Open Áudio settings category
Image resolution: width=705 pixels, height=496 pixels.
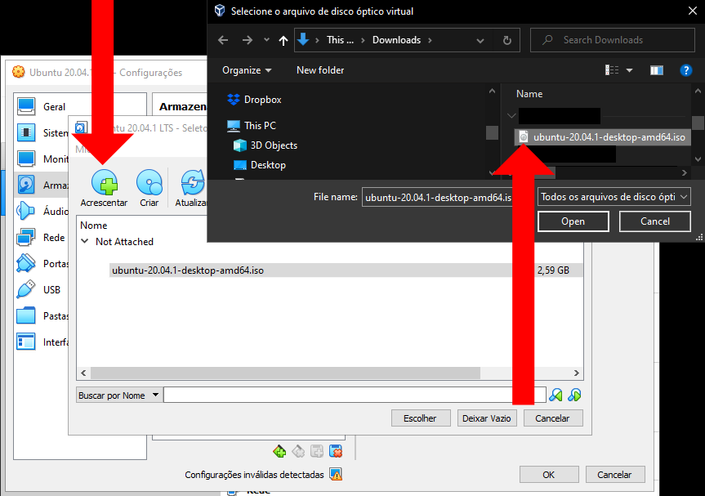point(42,211)
